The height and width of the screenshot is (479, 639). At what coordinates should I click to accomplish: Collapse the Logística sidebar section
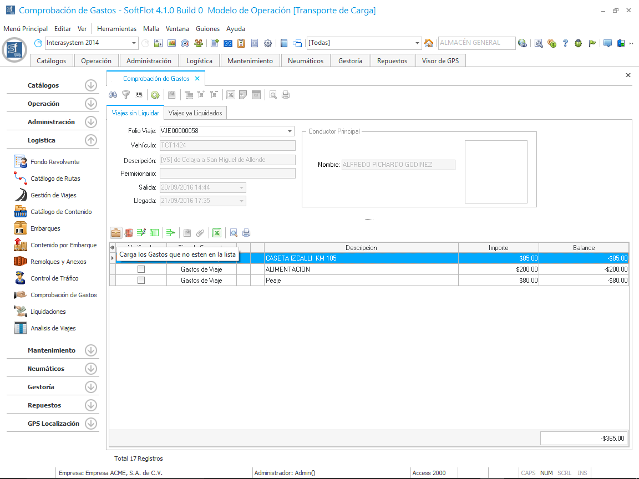91,140
